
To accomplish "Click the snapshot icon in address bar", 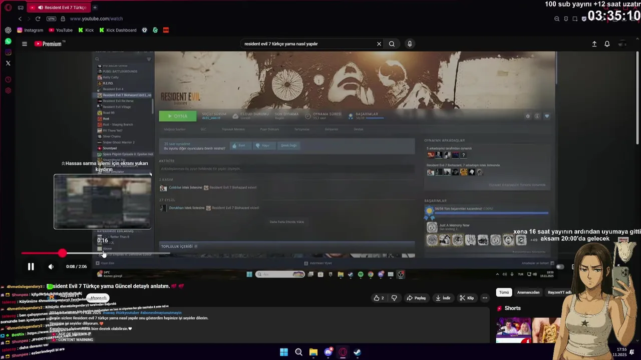I will coord(575,18).
